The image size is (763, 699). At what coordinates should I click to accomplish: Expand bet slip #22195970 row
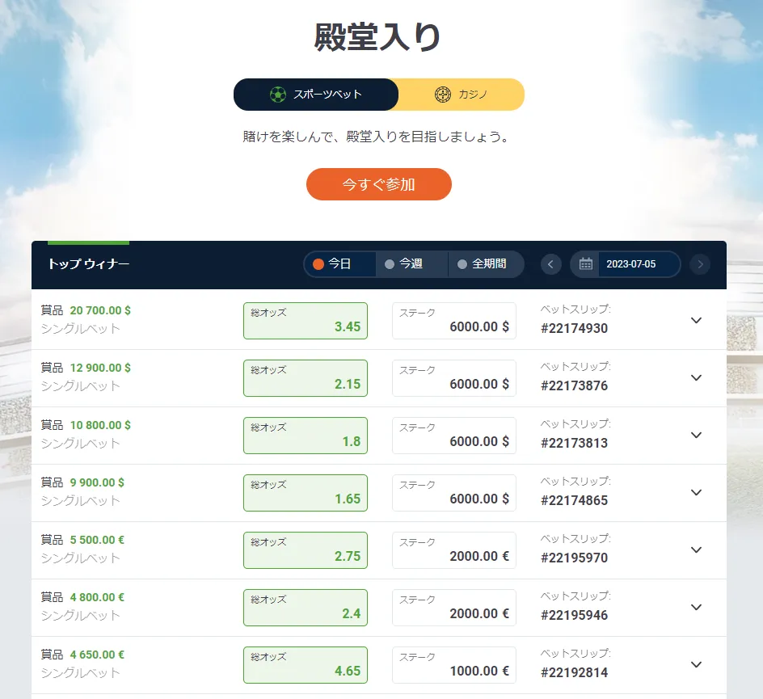coord(697,550)
